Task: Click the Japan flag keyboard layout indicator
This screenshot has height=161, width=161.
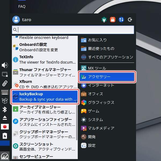Action: pos(5,127)
